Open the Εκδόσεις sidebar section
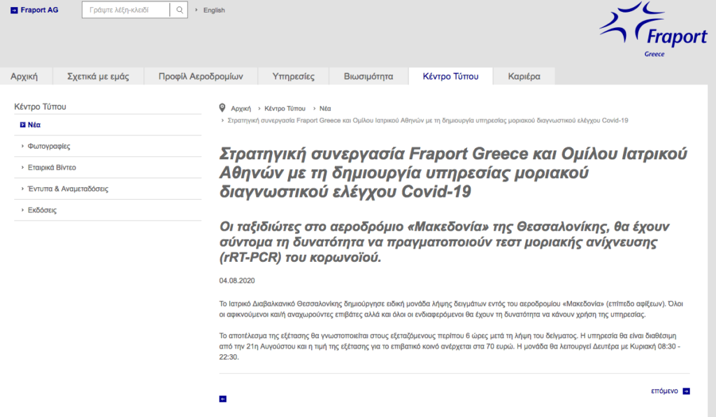The image size is (716, 417). point(42,210)
